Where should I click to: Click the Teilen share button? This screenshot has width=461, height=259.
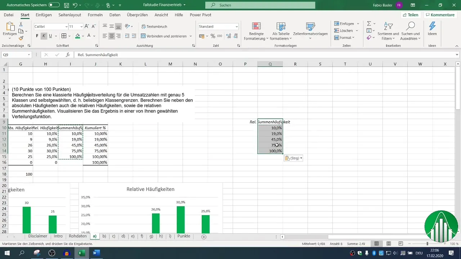coord(411,15)
